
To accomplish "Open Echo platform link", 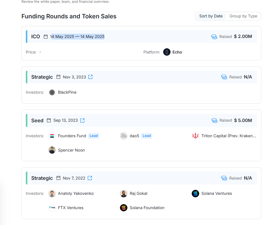I will (x=177, y=52).
